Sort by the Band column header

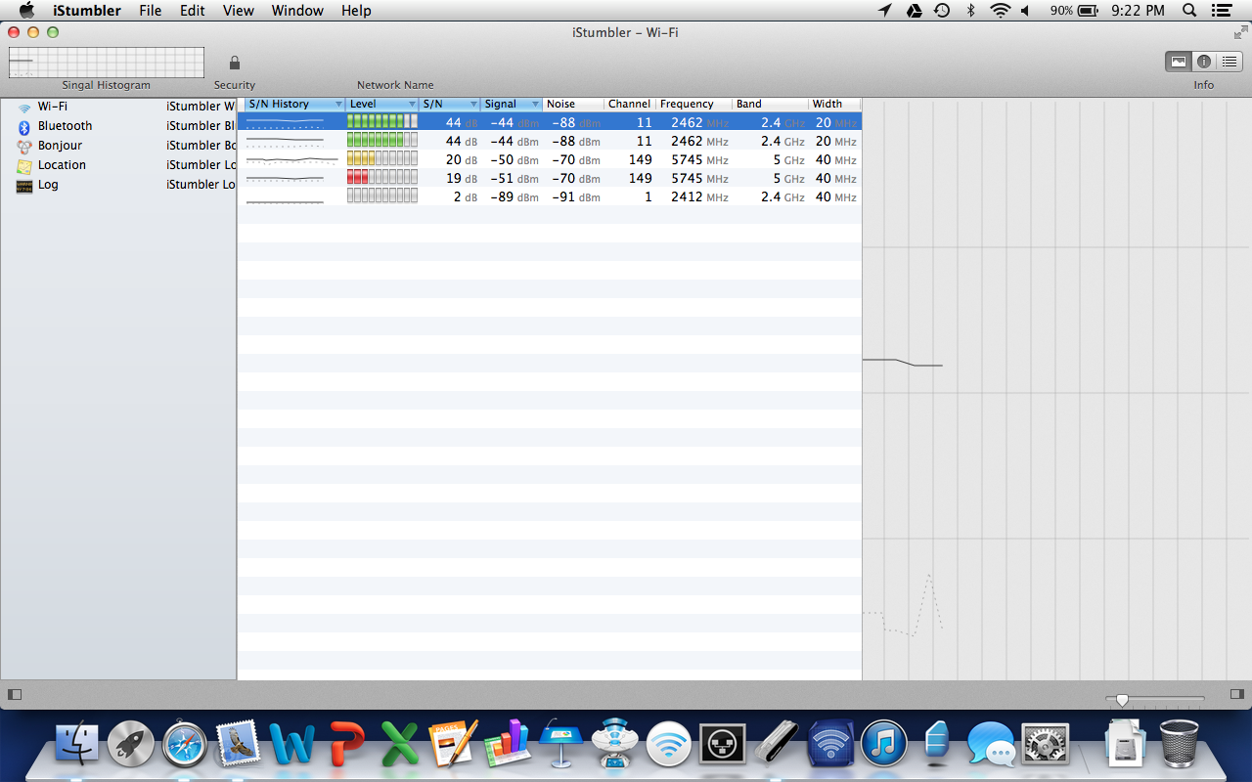pos(771,104)
